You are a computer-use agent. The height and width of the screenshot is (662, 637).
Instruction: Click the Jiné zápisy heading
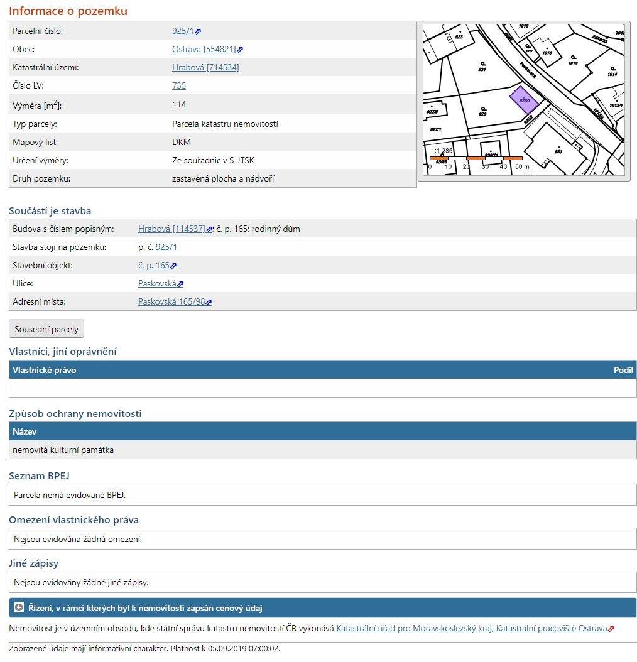pyautogui.click(x=34, y=563)
